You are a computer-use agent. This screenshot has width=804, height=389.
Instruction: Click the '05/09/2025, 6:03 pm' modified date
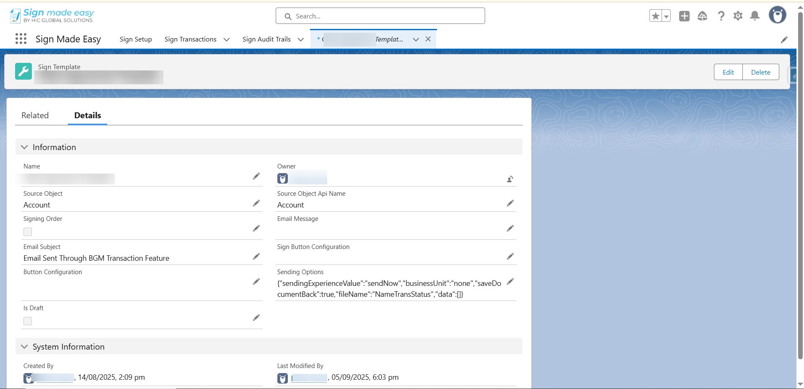coord(365,377)
